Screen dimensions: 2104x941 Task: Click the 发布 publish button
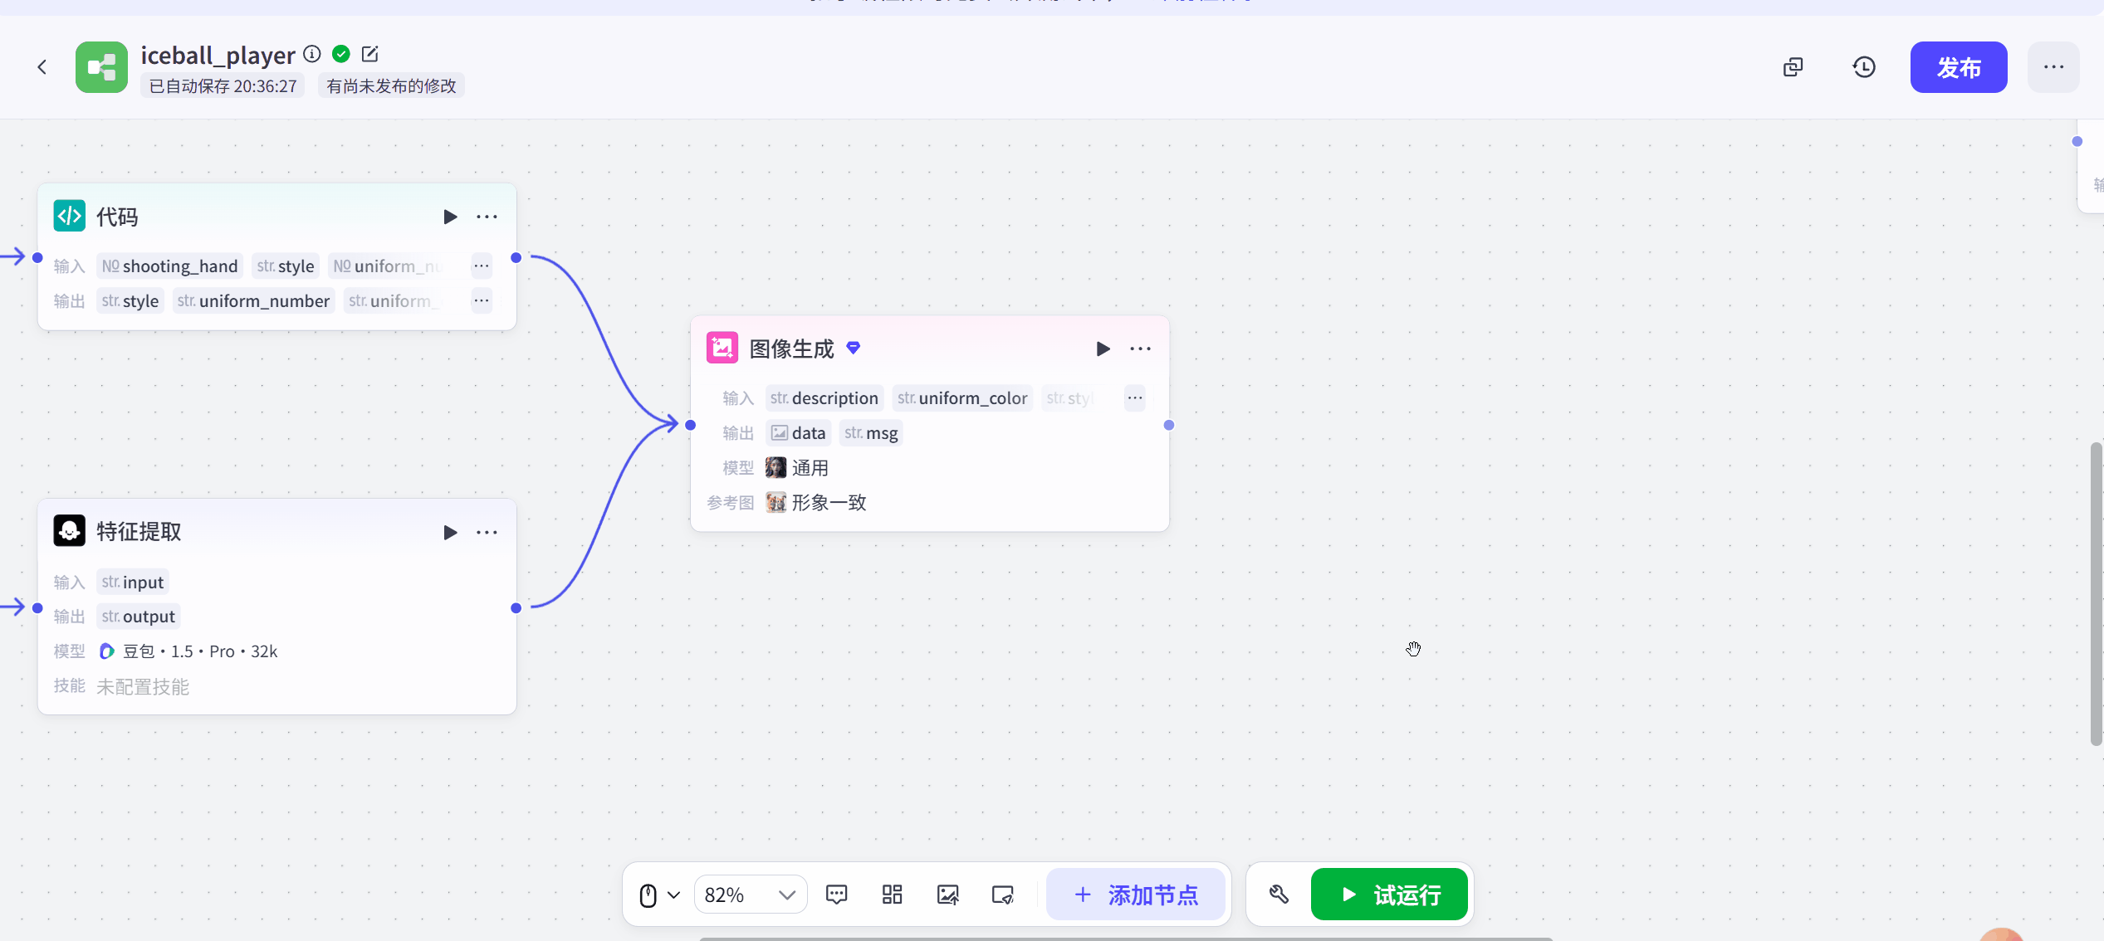(1958, 66)
